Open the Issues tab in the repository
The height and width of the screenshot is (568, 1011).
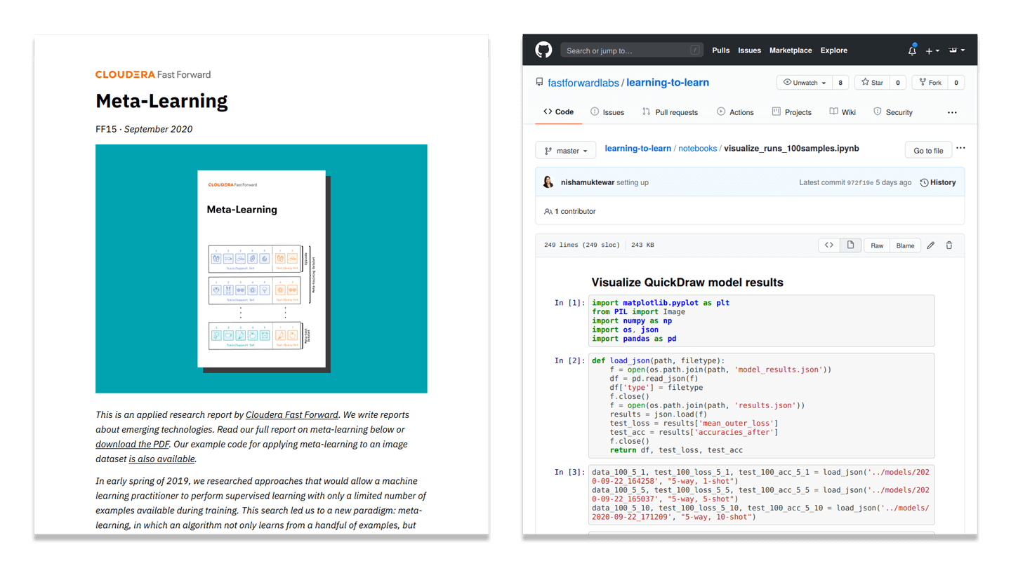[607, 112]
